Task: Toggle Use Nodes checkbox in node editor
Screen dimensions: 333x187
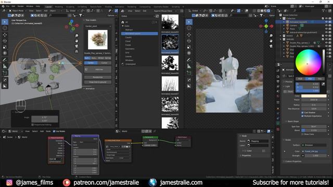Action: click(54, 131)
